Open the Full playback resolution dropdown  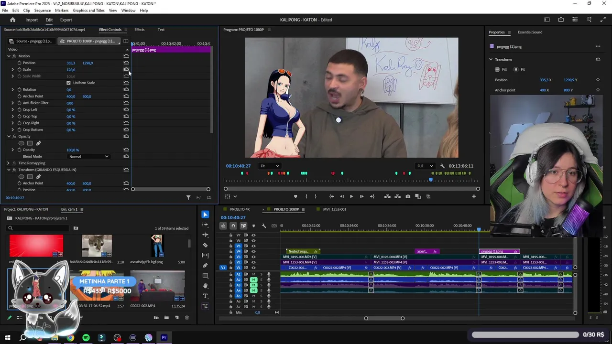pos(425,166)
